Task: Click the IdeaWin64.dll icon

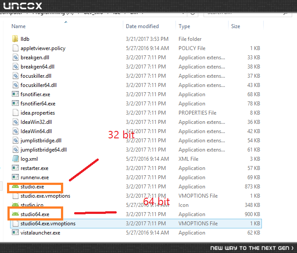Action: (15, 131)
